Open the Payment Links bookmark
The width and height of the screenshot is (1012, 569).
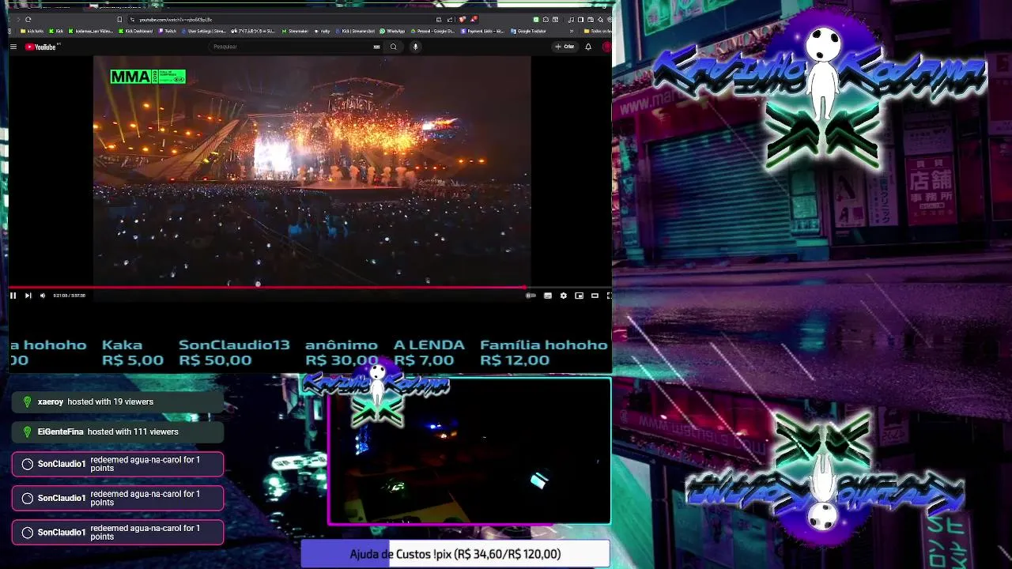coord(482,31)
